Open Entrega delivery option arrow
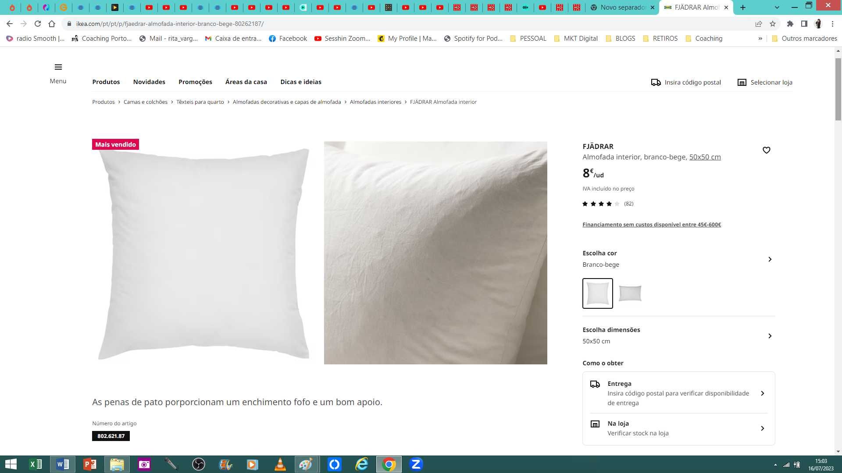The image size is (842, 473). (762, 393)
